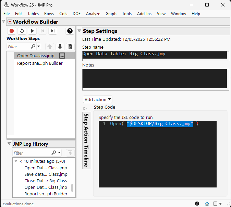Collapse the Step Settings section

tap(79, 31)
